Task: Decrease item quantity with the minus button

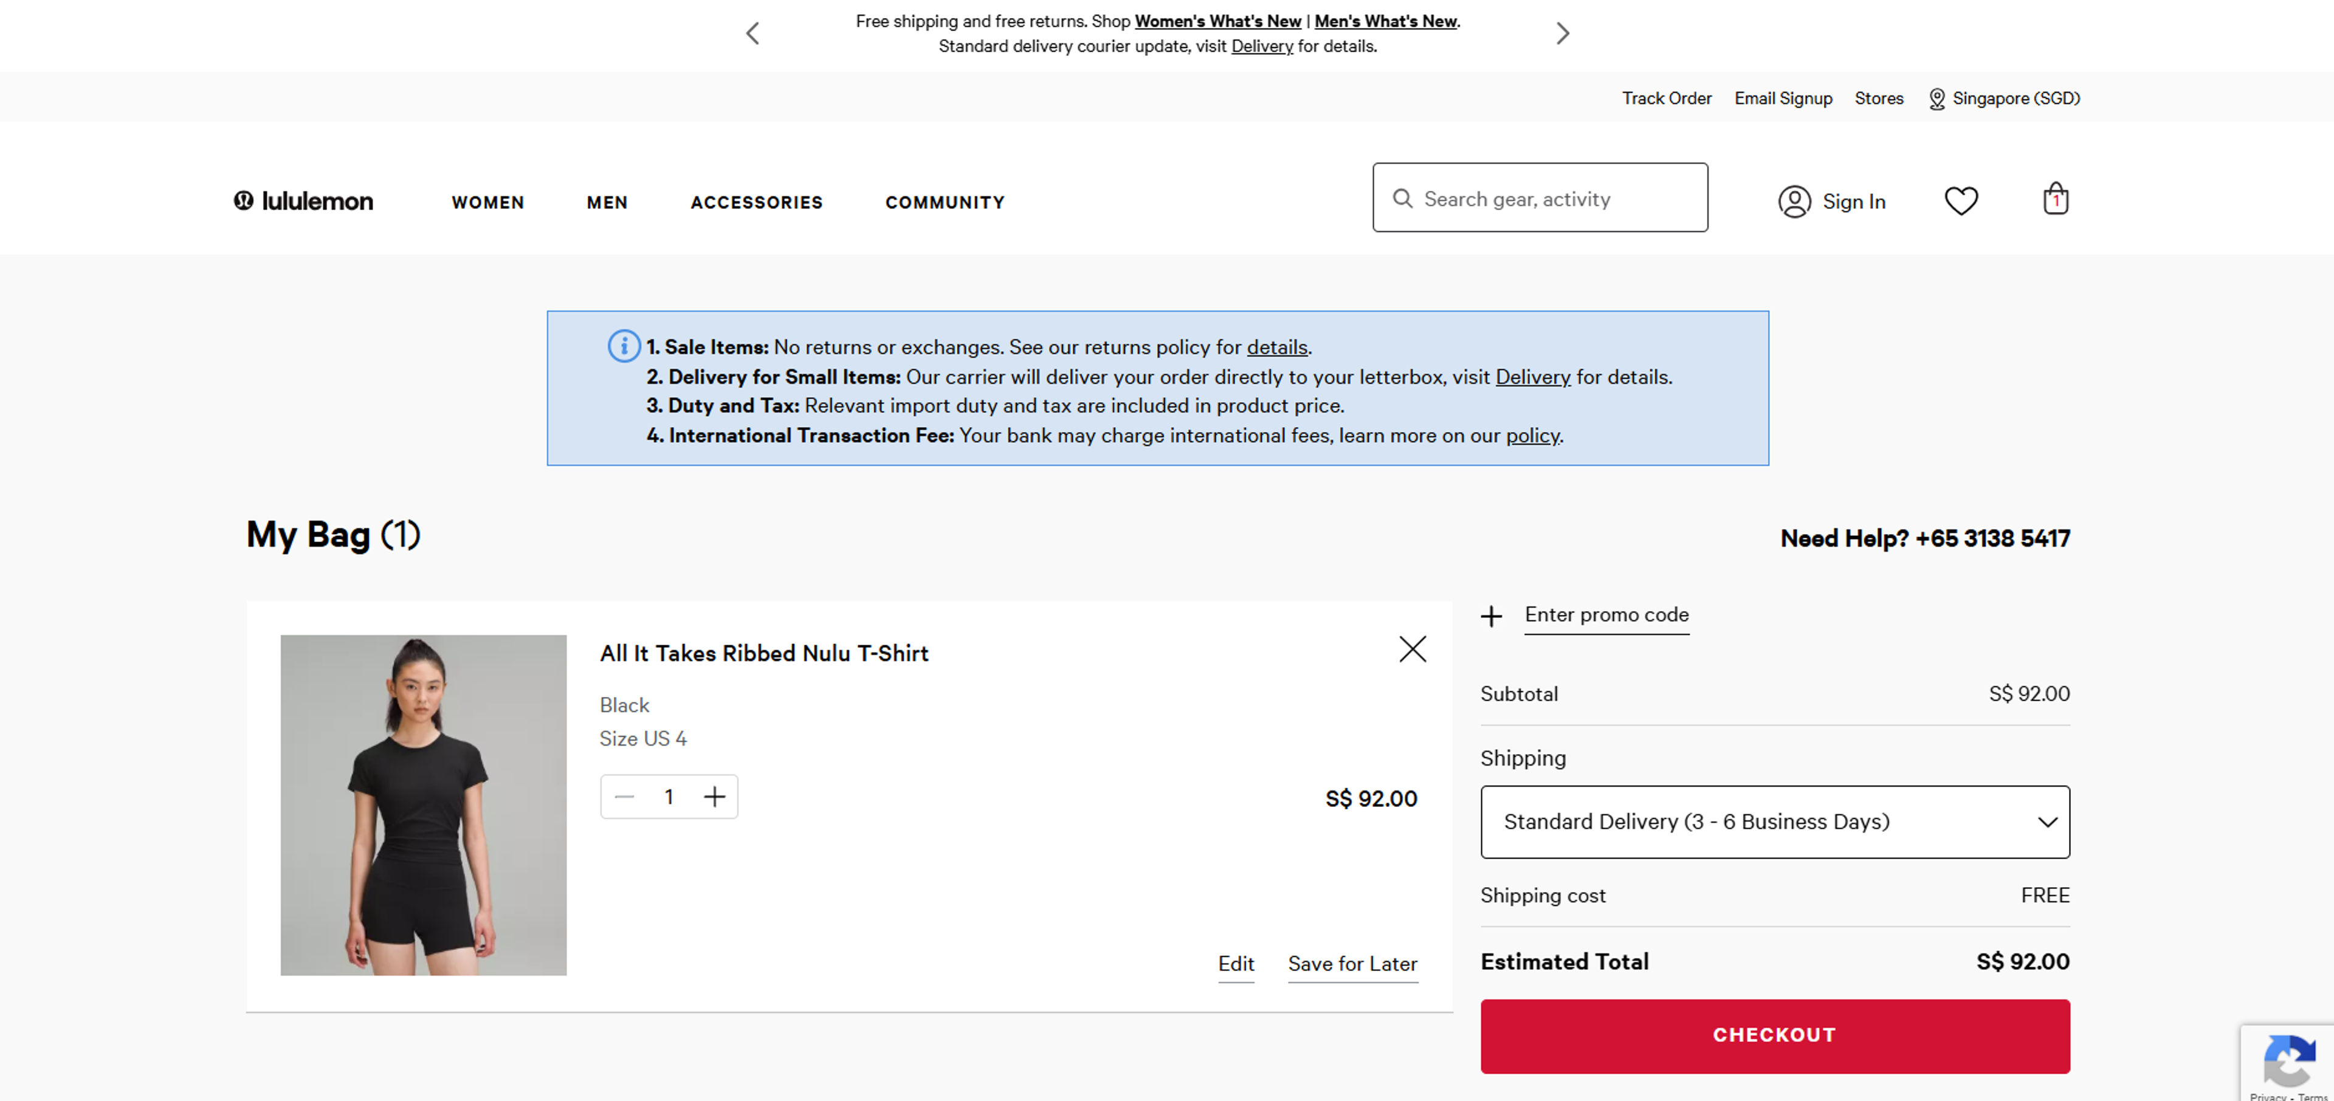Action: point(624,797)
